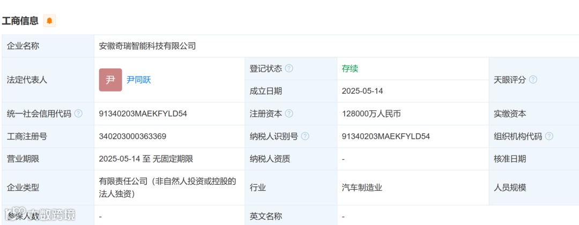Click enterprise type value 有限责任公司
The height and width of the screenshot is (225, 579).
pyautogui.click(x=167, y=187)
